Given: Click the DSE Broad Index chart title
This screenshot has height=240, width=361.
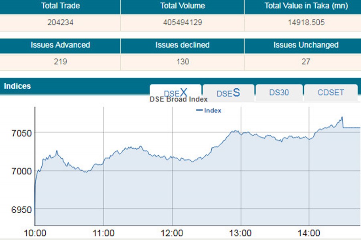Looking at the screenshot, I should tap(178, 100).
